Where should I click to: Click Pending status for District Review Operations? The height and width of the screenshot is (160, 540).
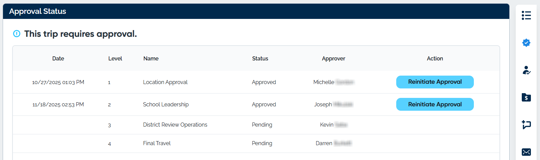pos(262,125)
